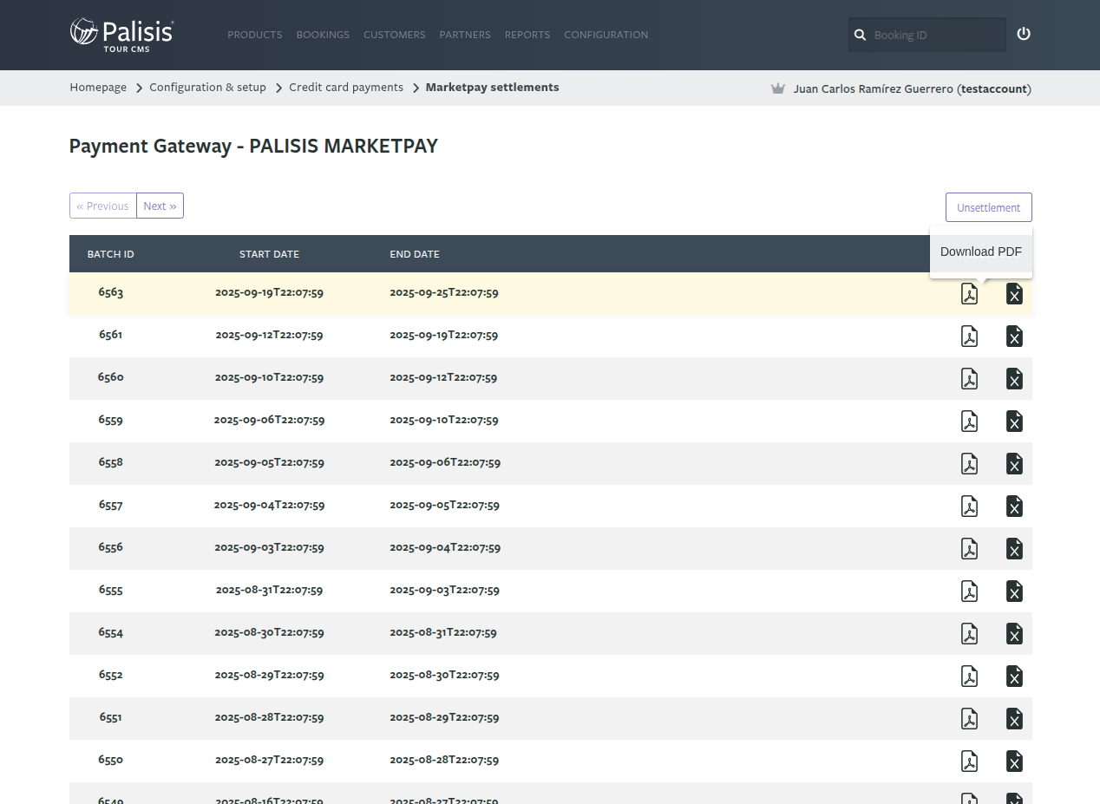The image size is (1100, 804).
Task: Click start date 2025-08-31T22:07:59
Action: point(270,590)
